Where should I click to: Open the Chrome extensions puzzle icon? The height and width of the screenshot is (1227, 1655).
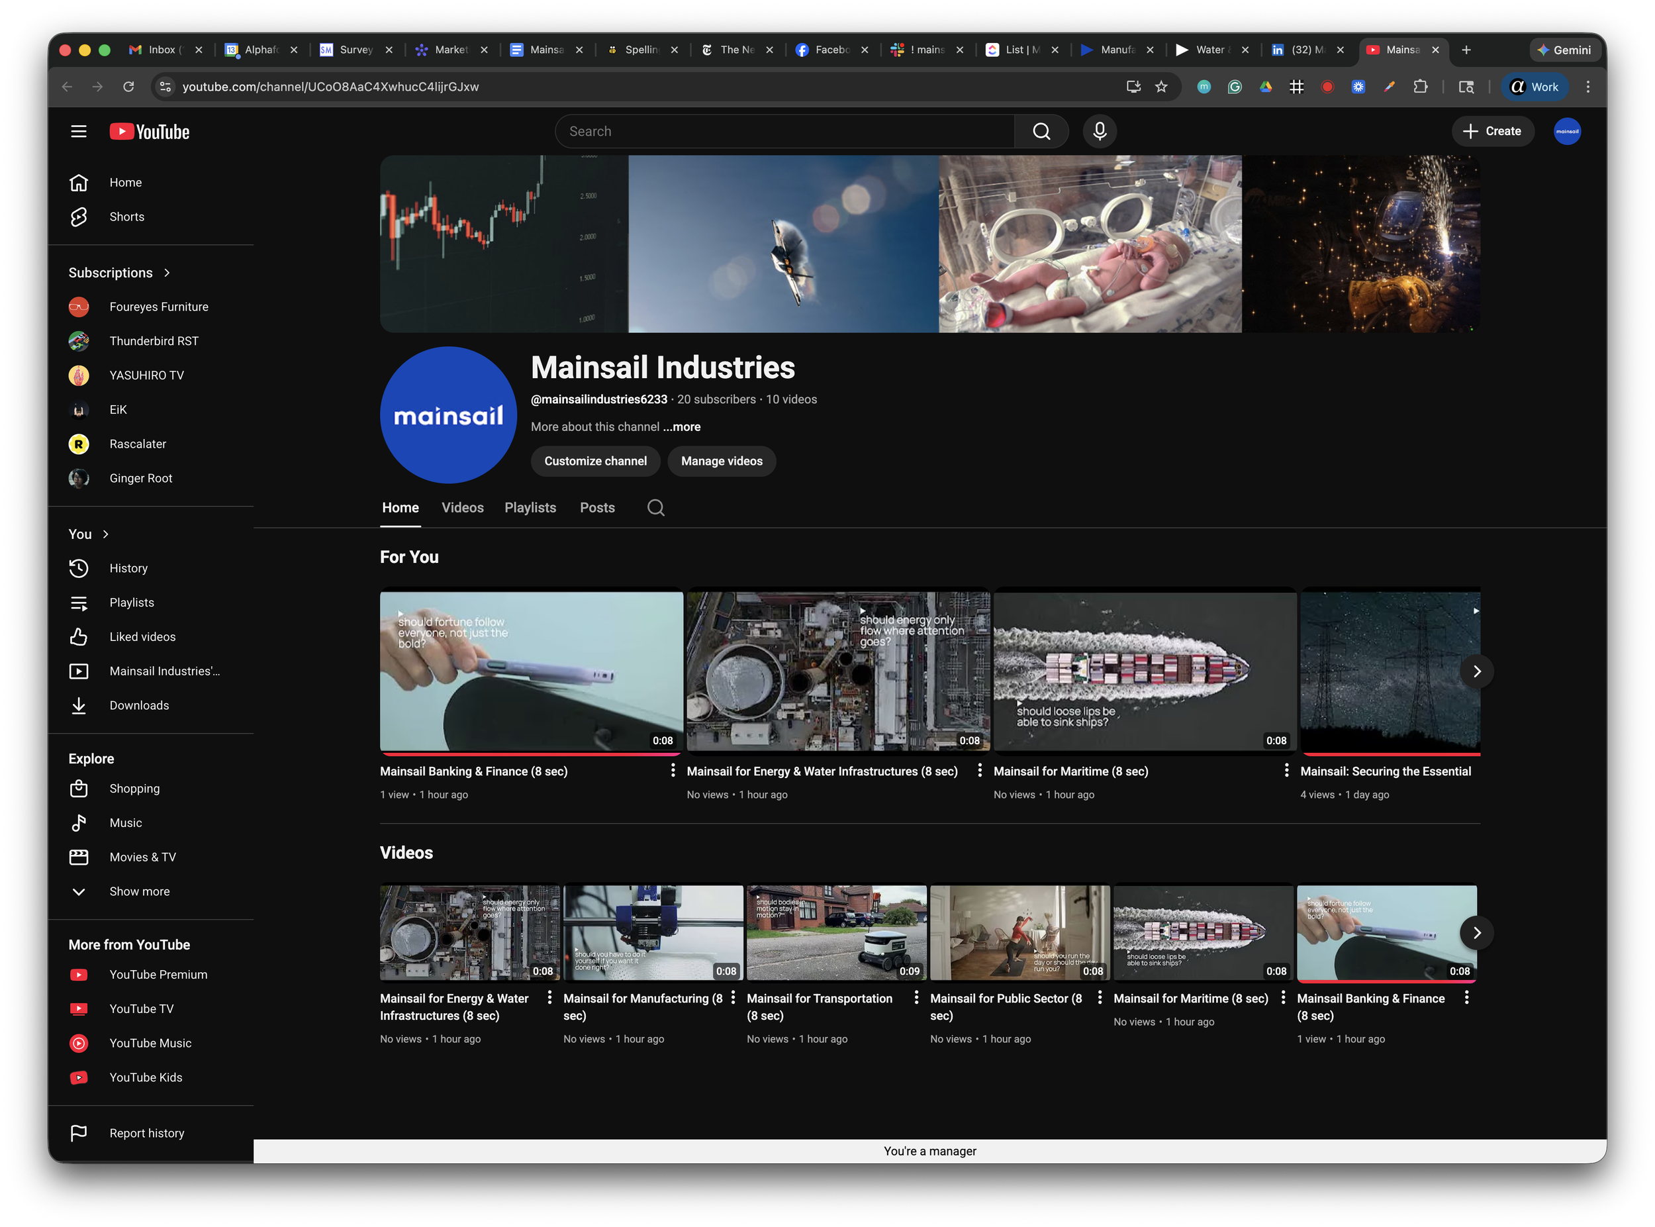tap(1419, 87)
